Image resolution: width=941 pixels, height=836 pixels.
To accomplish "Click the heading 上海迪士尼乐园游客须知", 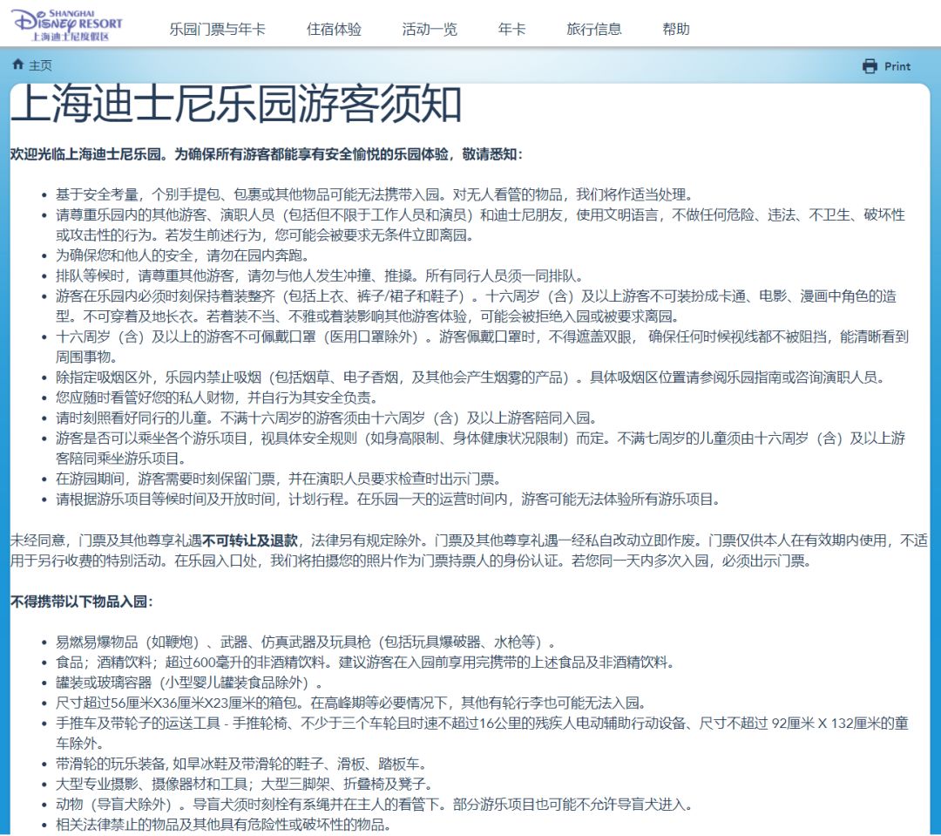I will (236, 105).
